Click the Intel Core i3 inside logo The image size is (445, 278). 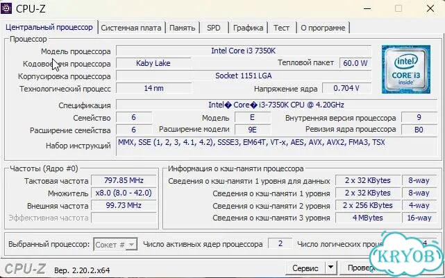[406, 69]
